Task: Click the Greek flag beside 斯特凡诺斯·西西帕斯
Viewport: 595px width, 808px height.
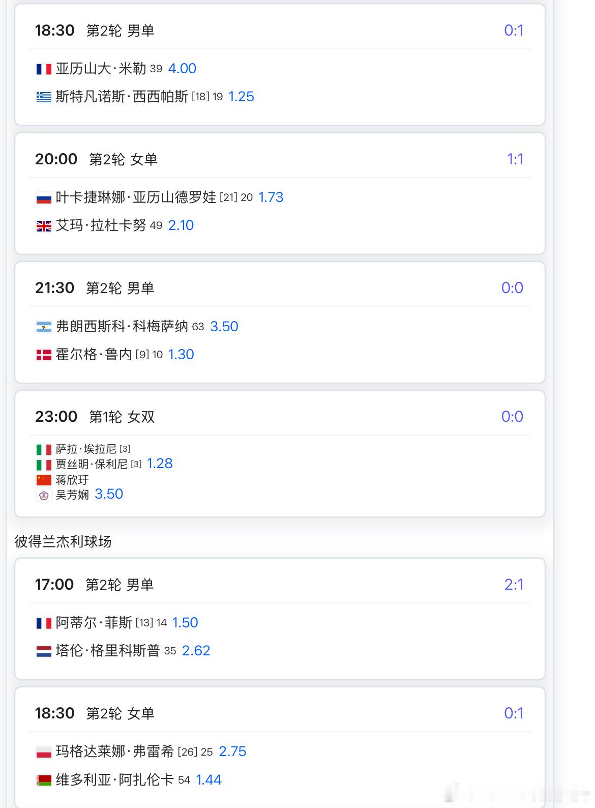Action: coord(44,97)
